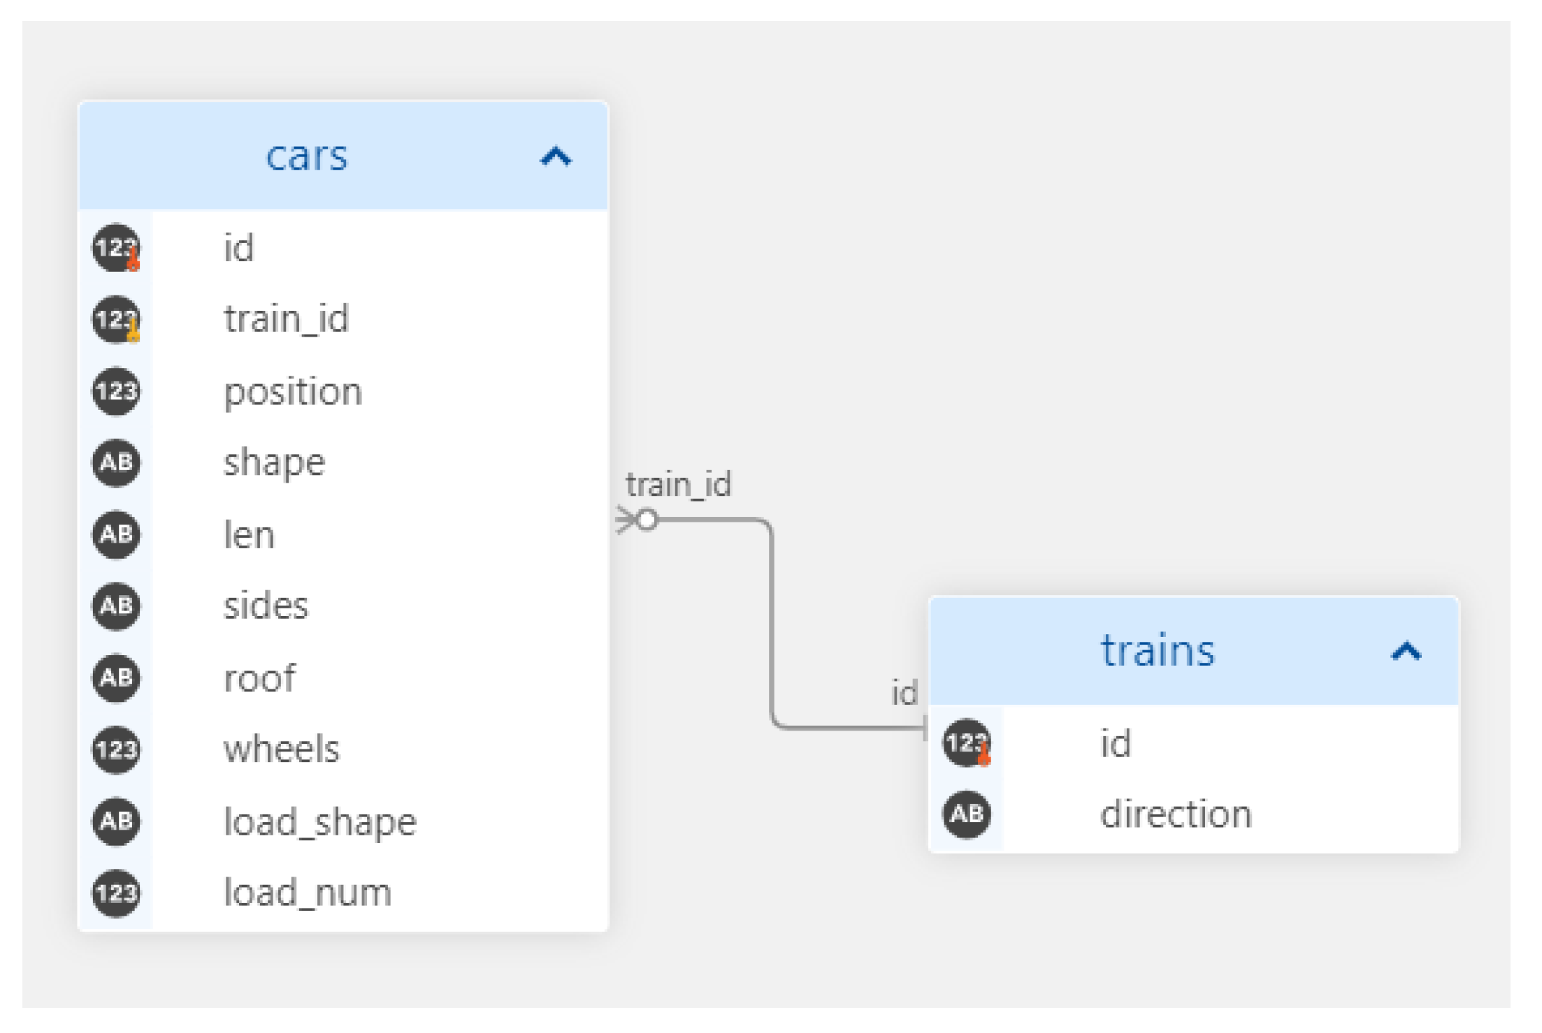
Task: Click the id label near trains connector
Action: tap(904, 694)
